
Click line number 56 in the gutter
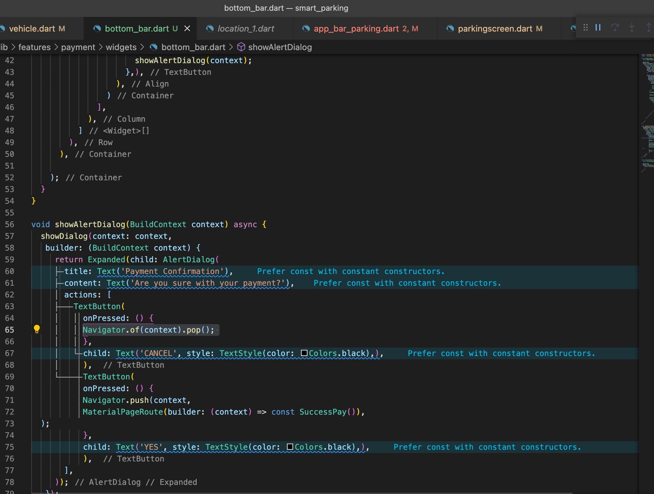pos(9,224)
